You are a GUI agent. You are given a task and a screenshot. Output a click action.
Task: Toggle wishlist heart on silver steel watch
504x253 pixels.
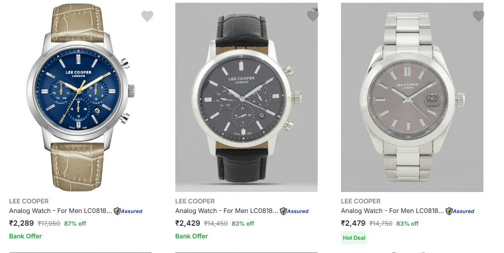tap(478, 16)
